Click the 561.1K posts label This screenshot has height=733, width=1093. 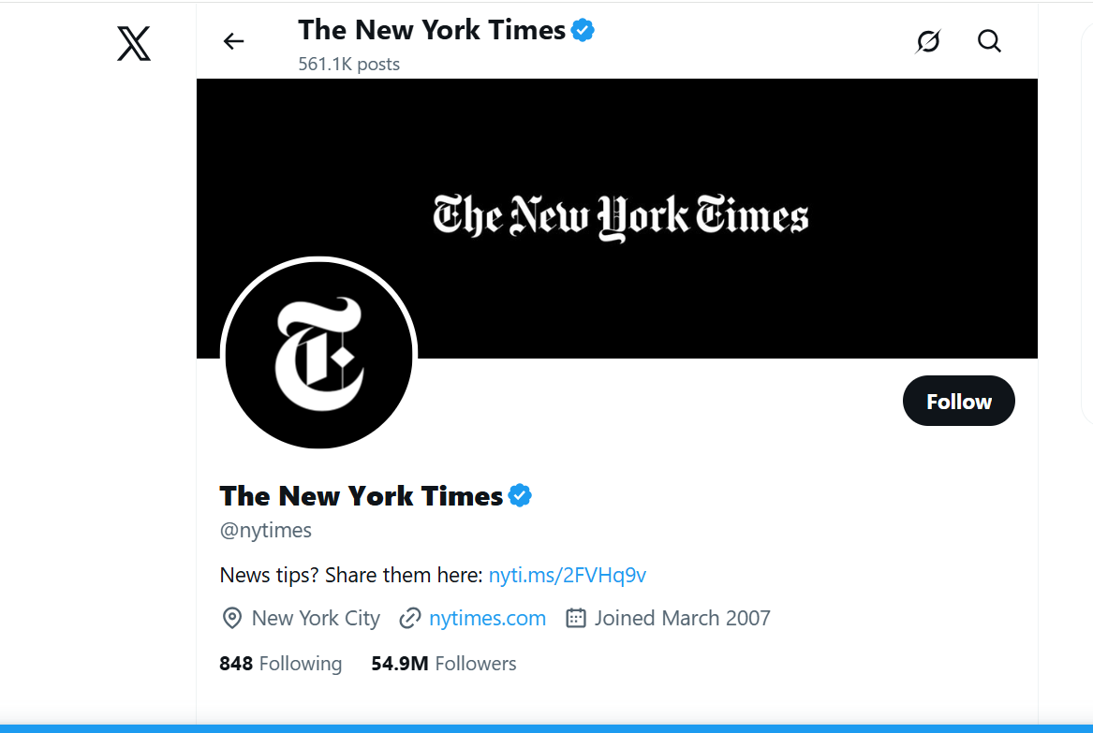click(348, 64)
